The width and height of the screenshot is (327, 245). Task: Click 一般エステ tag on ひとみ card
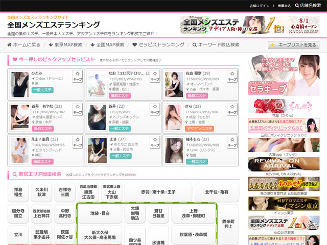[42, 90]
